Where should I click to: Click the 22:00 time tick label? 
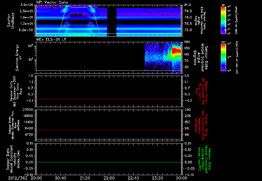pyautogui.click(x=109, y=178)
